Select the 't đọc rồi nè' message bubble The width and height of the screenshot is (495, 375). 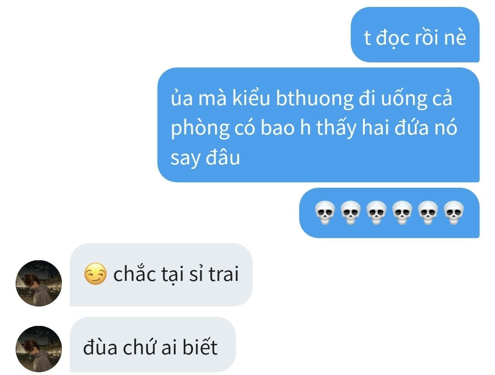(x=415, y=34)
